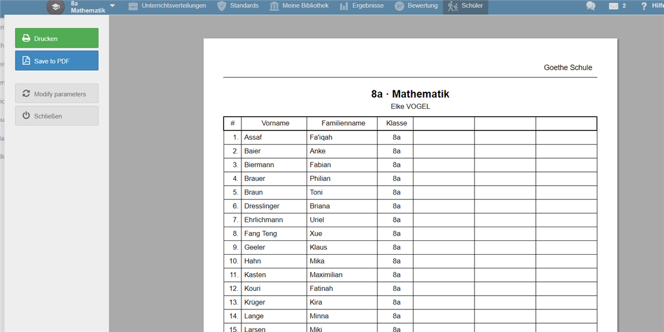The width and height of the screenshot is (664, 332).
Task: Go to the Ergebnisse tab
Action: (x=368, y=6)
